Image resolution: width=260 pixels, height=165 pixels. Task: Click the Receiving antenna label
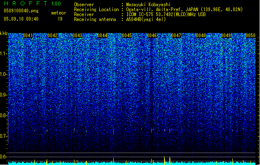(x=95, y=19)
